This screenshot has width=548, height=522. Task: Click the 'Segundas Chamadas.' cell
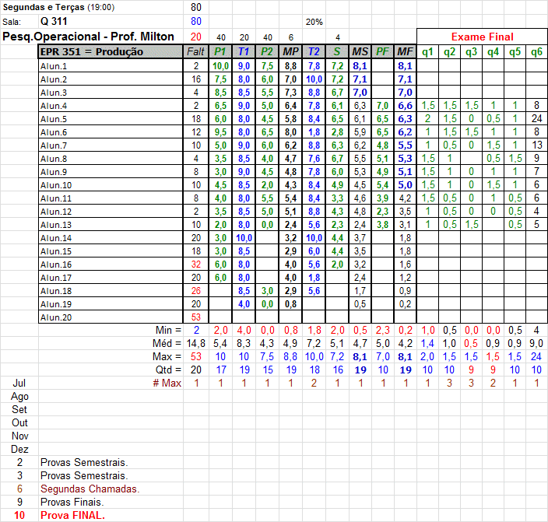coord(90,489)
